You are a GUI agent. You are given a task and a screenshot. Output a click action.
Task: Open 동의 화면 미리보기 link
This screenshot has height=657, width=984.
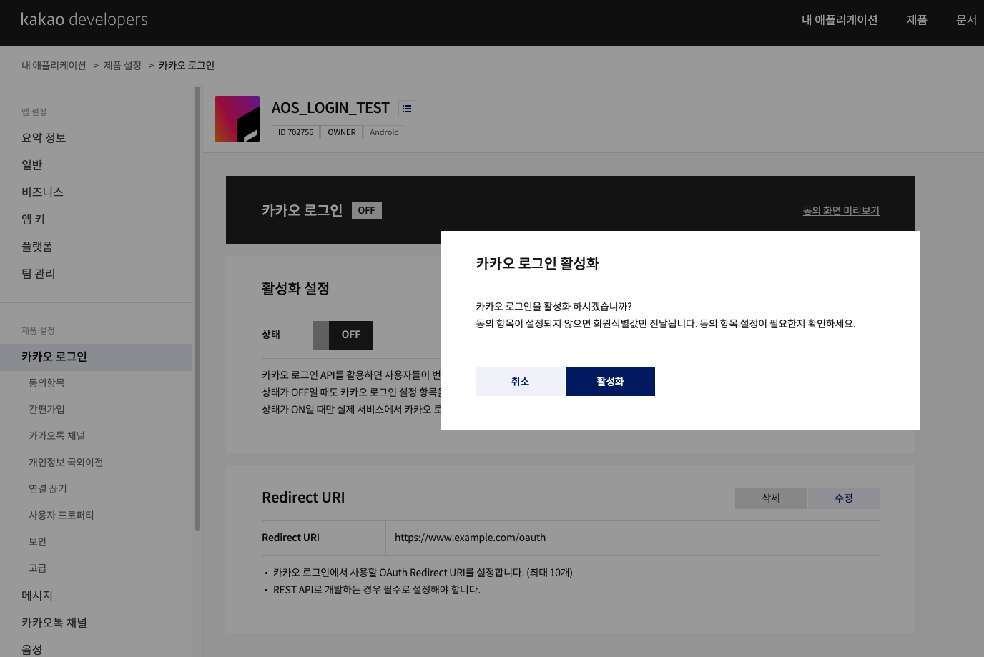841,210
